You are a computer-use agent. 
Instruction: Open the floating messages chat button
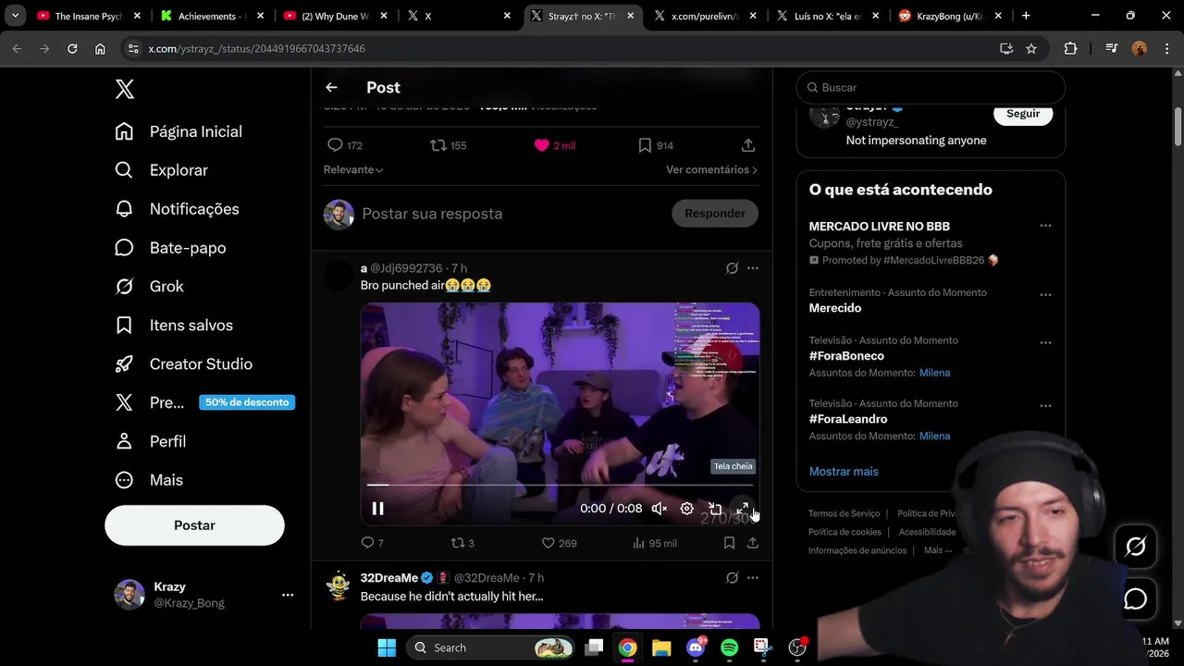click(1135, 599)
